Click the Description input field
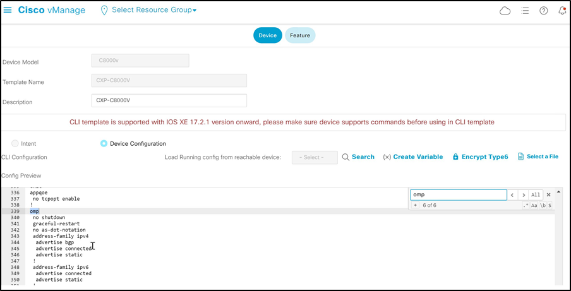This screenshot has width=571, height=291. [169, 101]
